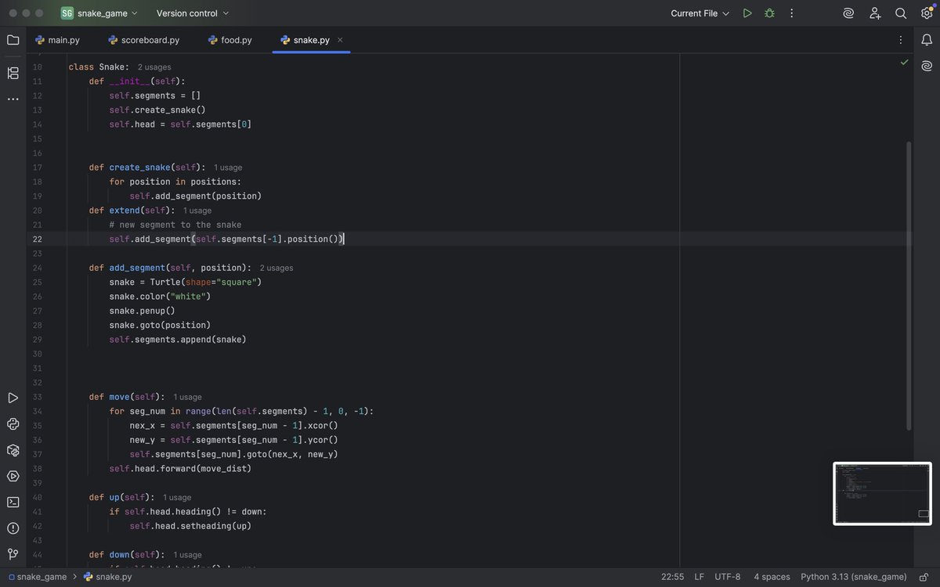This screenshot has width=940, height=587.
Task: Click the editor vertical scrollbar
Action: point(909,286)
